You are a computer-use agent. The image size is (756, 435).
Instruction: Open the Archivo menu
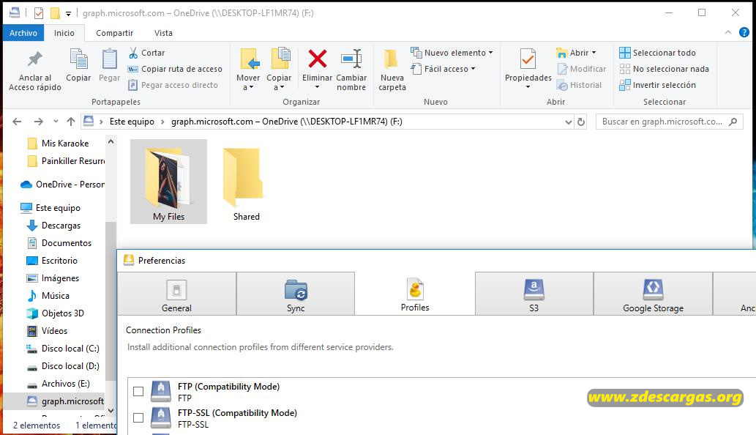(x=23, y=33)
